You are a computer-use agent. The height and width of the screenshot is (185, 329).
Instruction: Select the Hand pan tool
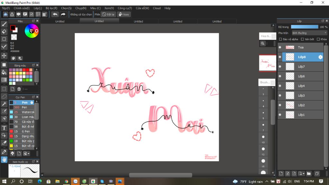pos(4,160)
